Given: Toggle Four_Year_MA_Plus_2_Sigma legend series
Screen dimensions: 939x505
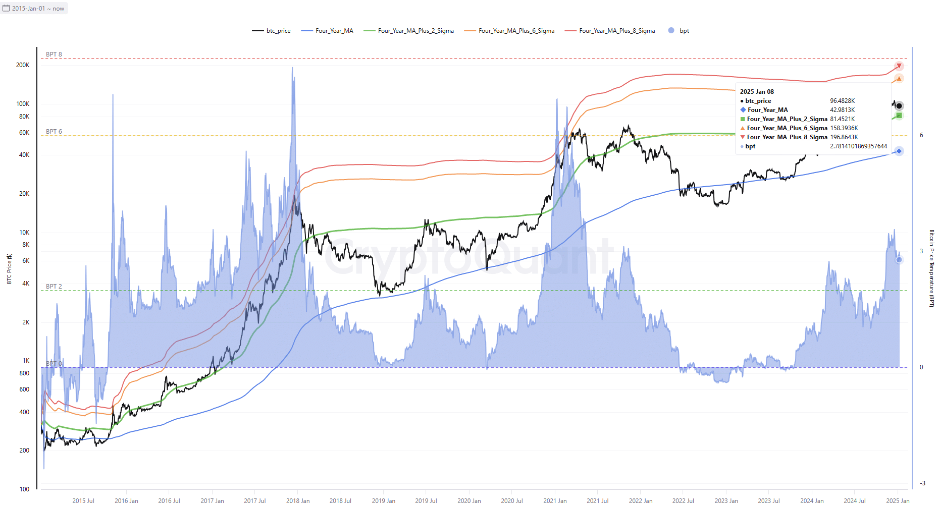Looking at the screenshot, I should click(x=408, y=31).
